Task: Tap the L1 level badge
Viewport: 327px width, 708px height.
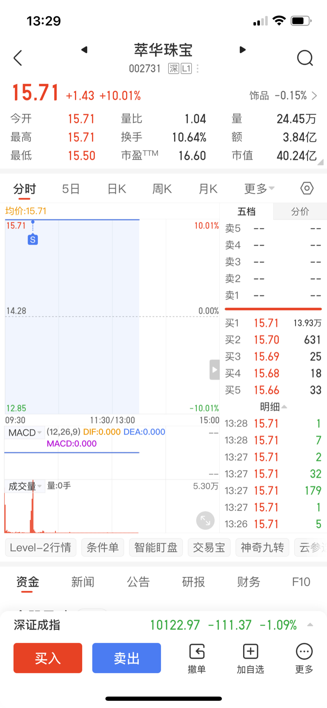Action: (x=186, y=69)
